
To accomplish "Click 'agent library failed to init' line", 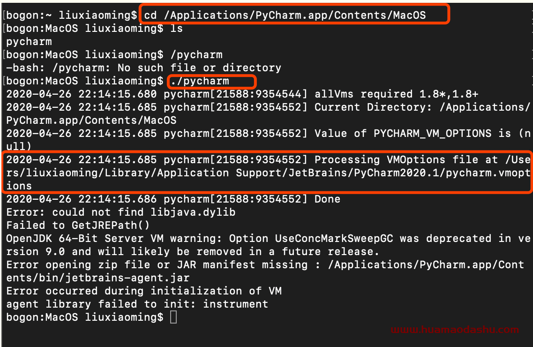I will click(x=137, y=304).
